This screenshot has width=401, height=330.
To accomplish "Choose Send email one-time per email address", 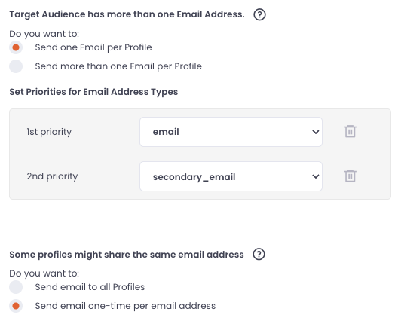I will click(x=16, y=306).
